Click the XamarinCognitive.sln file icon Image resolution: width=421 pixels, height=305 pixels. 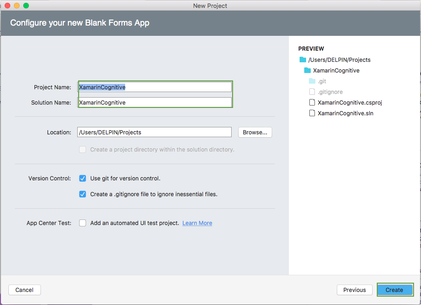point(312,113)
